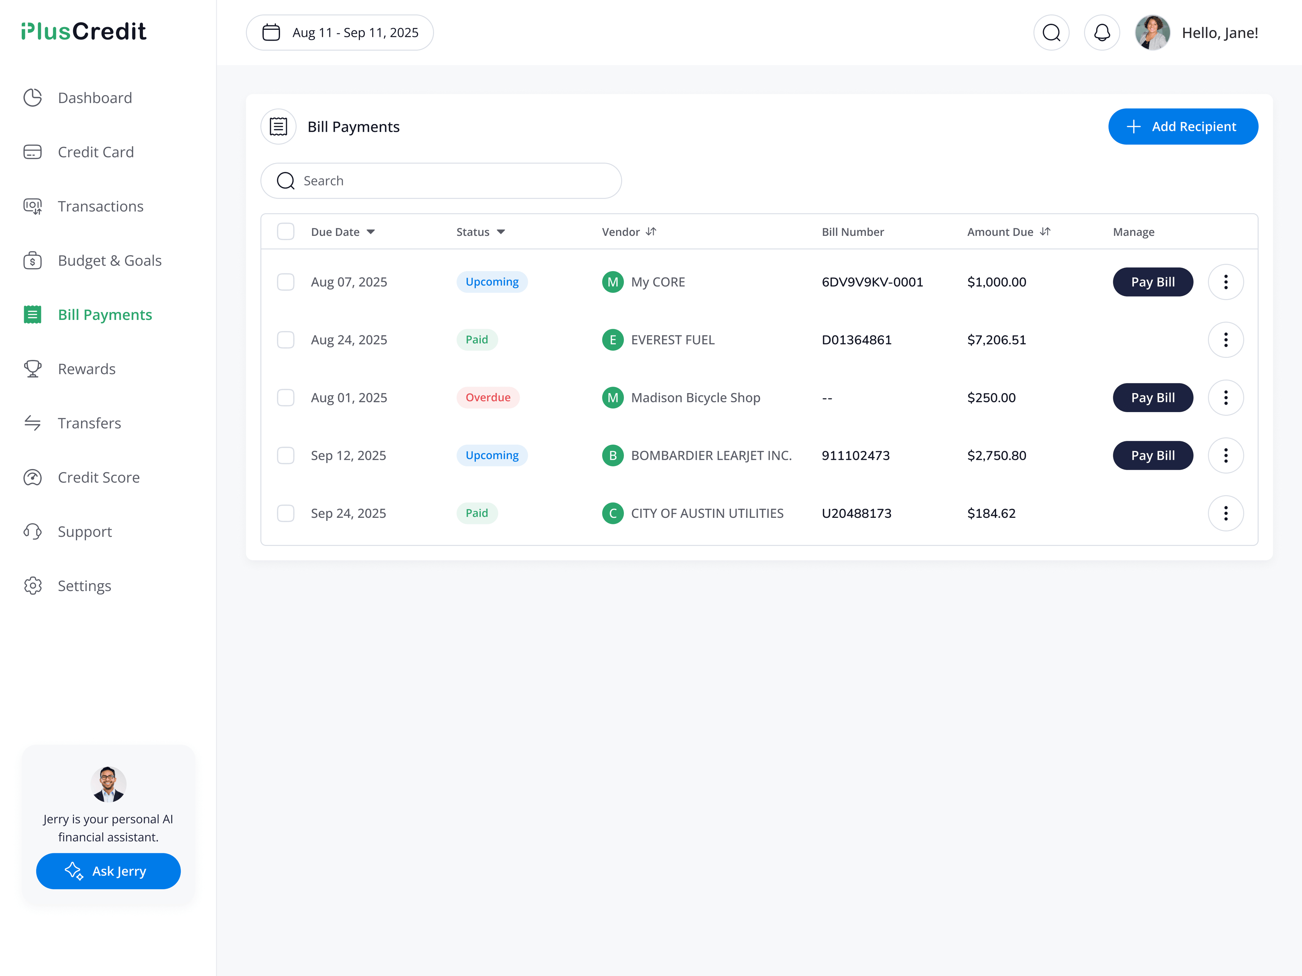The height and width of the screenshot is (976, 1302).
Task: Open Credit Score in the sidebar
Action: [x=82, y=477]
